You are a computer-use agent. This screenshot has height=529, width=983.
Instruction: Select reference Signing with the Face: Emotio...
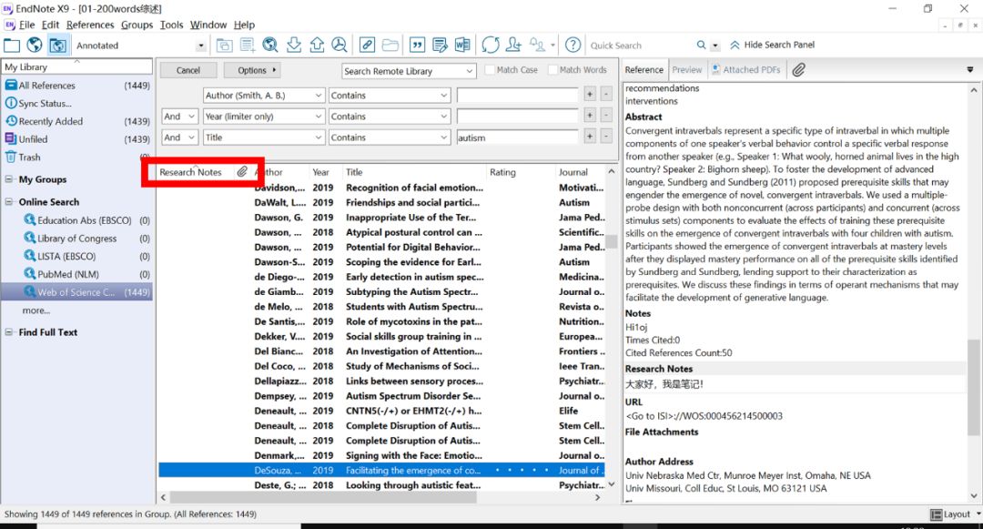click(x=381, y=455)
